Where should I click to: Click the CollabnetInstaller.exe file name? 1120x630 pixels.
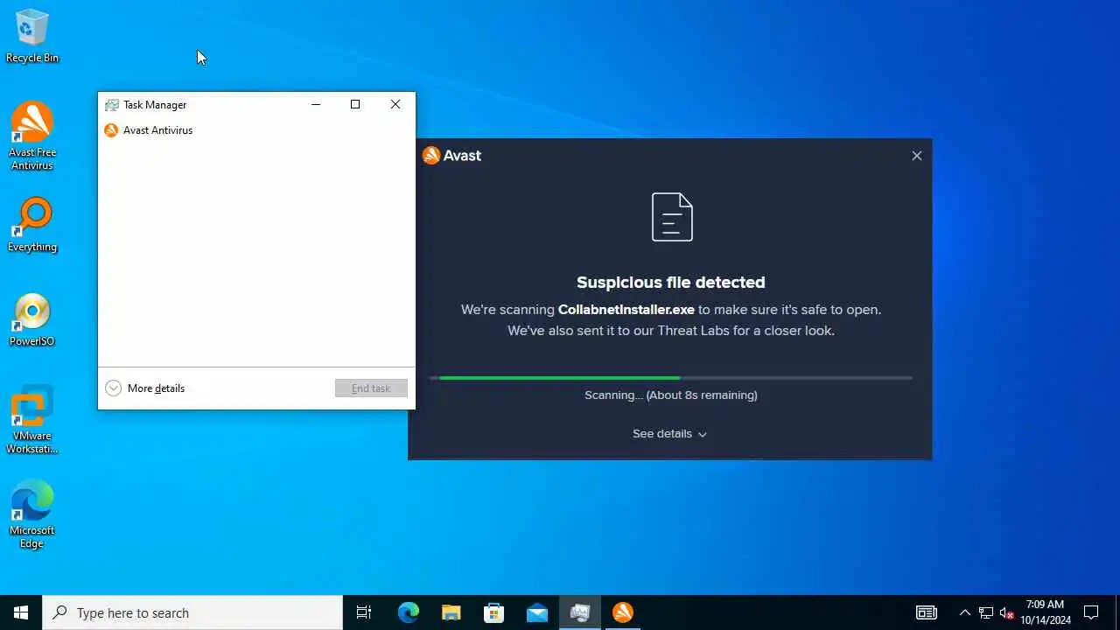(x=626, y=310)
